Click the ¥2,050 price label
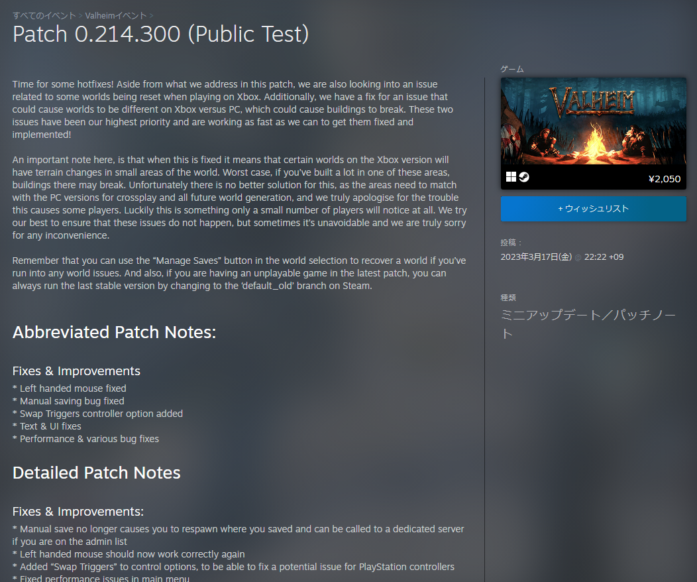 point(664,179)
